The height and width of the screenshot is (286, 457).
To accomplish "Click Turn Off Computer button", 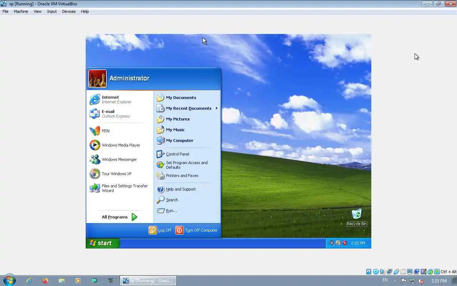I will (196, 230).
